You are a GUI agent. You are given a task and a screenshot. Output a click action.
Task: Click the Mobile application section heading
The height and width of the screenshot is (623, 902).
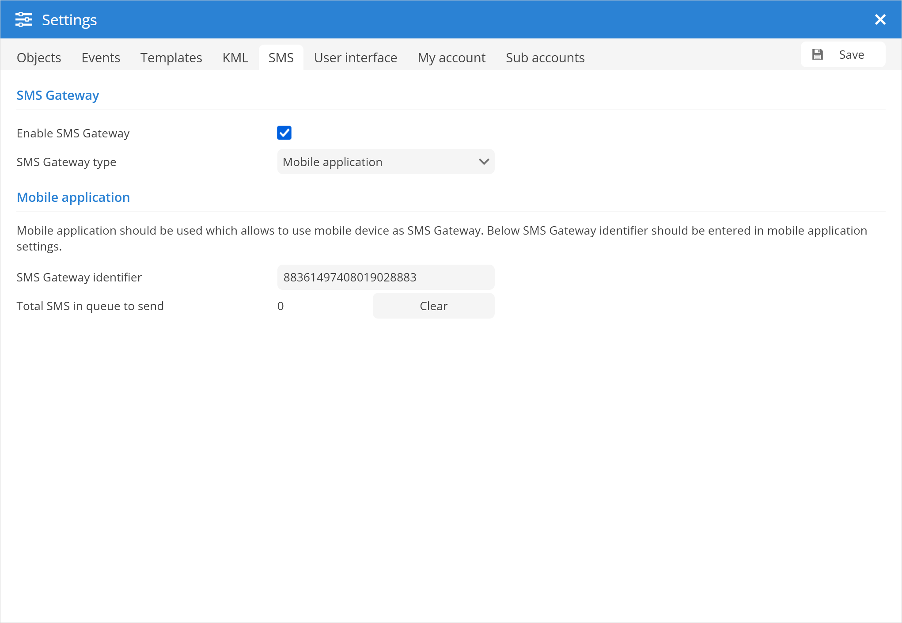pos(73,198)
